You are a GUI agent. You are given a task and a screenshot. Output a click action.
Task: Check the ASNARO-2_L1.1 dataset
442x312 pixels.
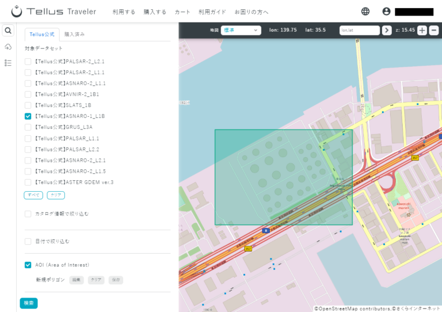(28, 83)
